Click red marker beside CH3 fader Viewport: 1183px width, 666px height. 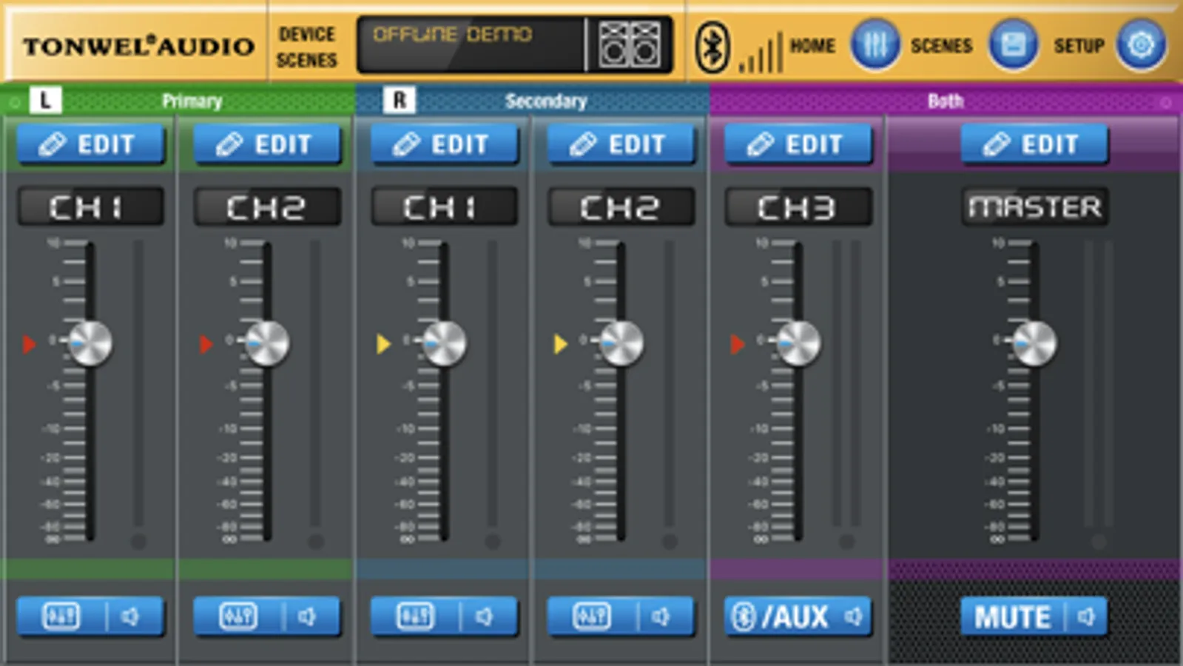click(737, 344)
